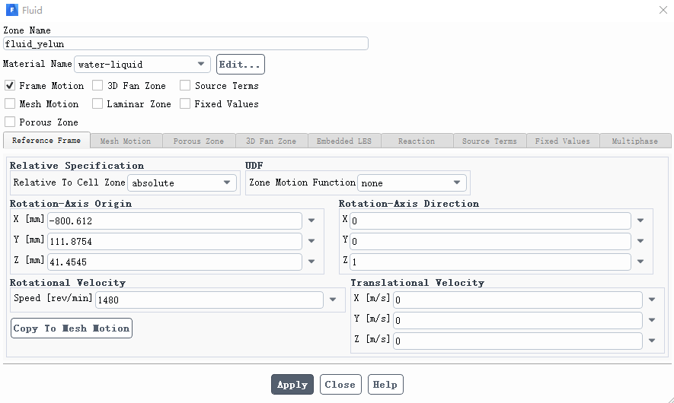Image resolution: width=674 pixels, height=403 pixels.
Task: Click the Speed rev/min input field
Action: 209,300
